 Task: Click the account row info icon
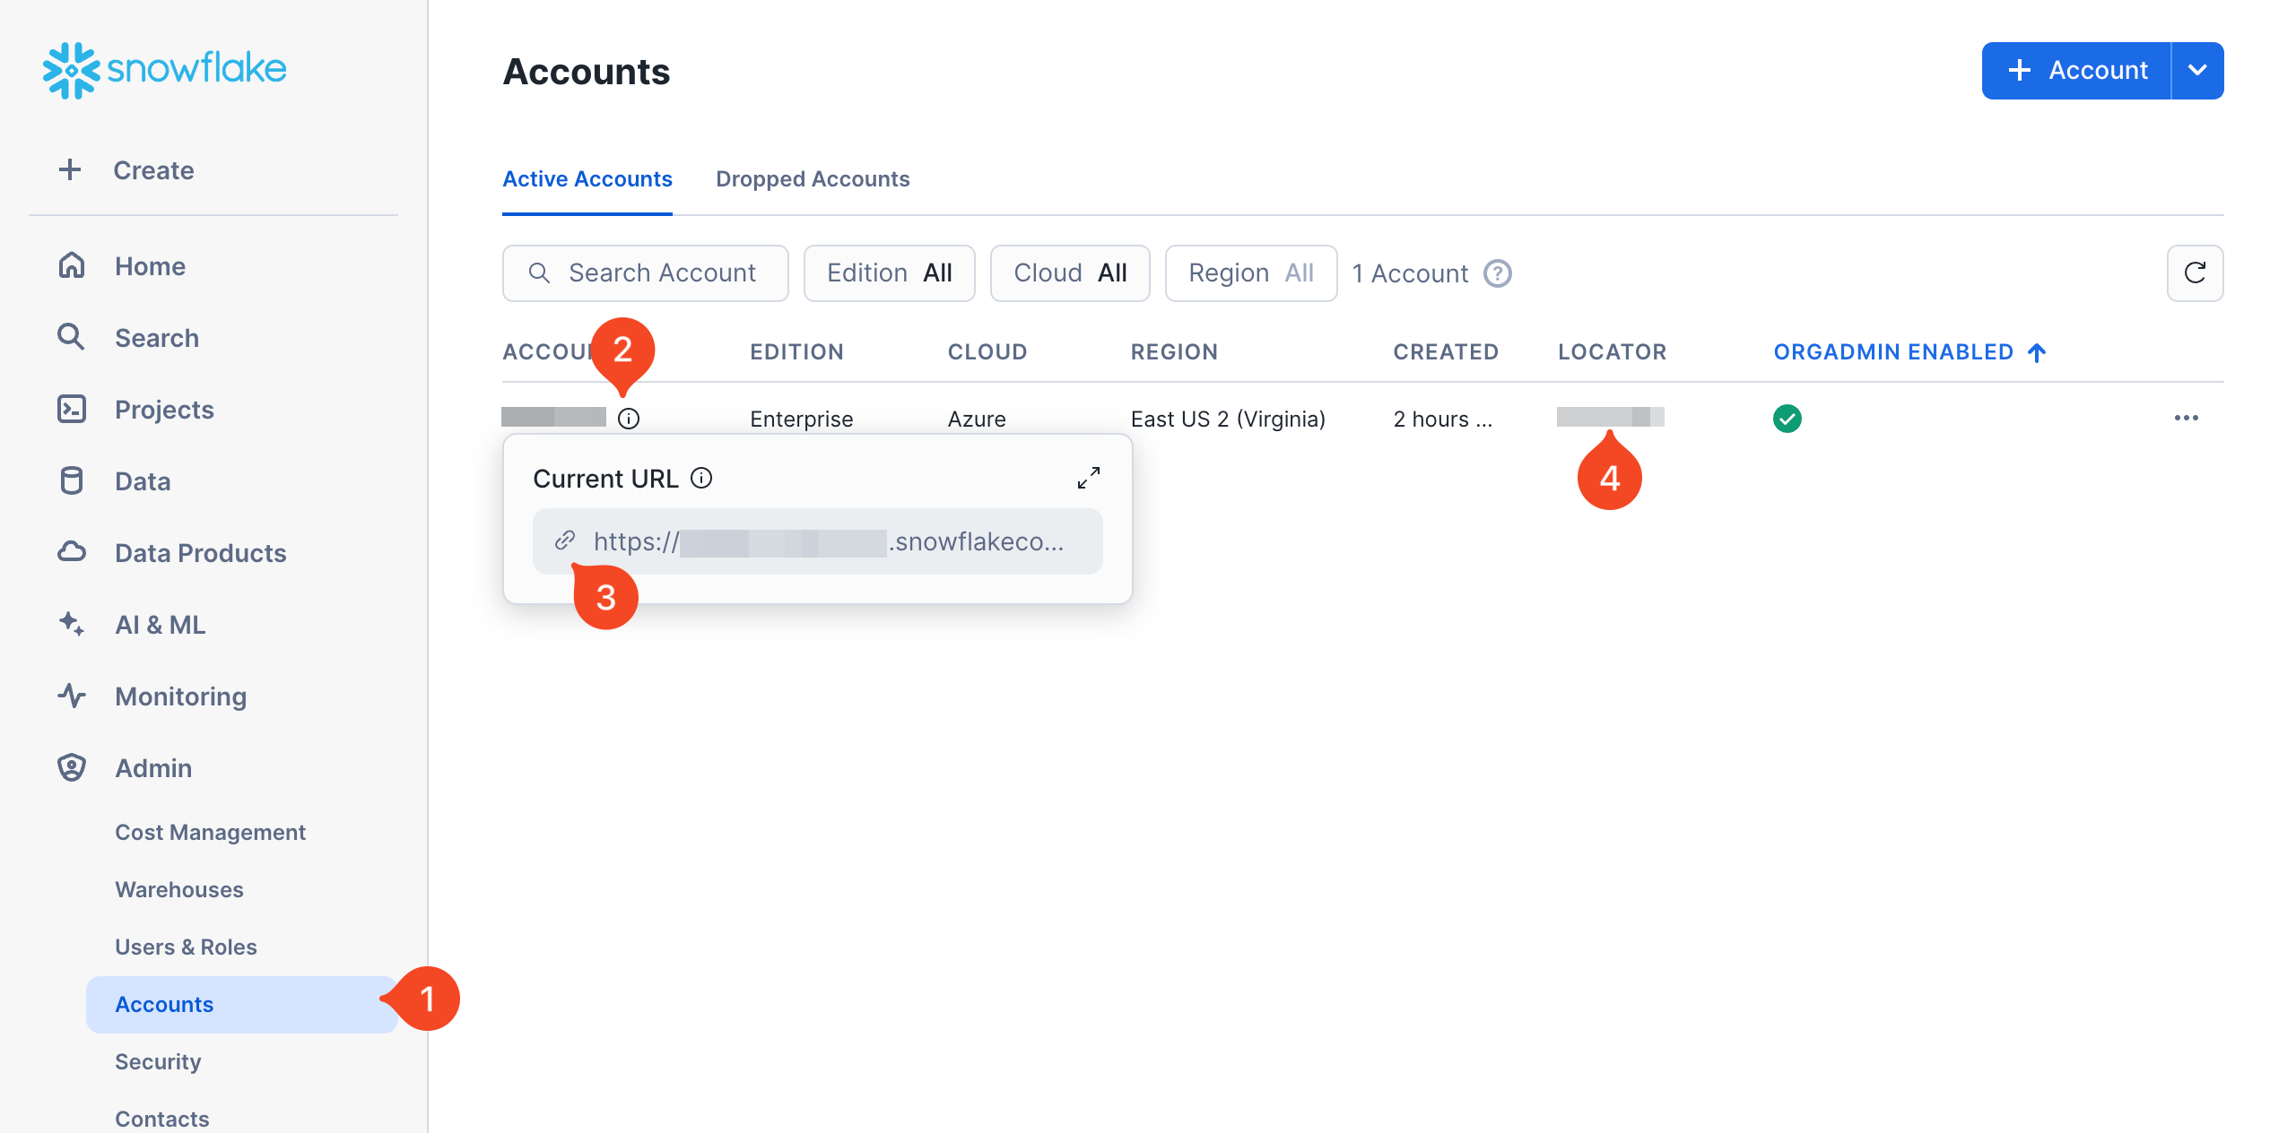pyautogui.click(x=629, y=419)
